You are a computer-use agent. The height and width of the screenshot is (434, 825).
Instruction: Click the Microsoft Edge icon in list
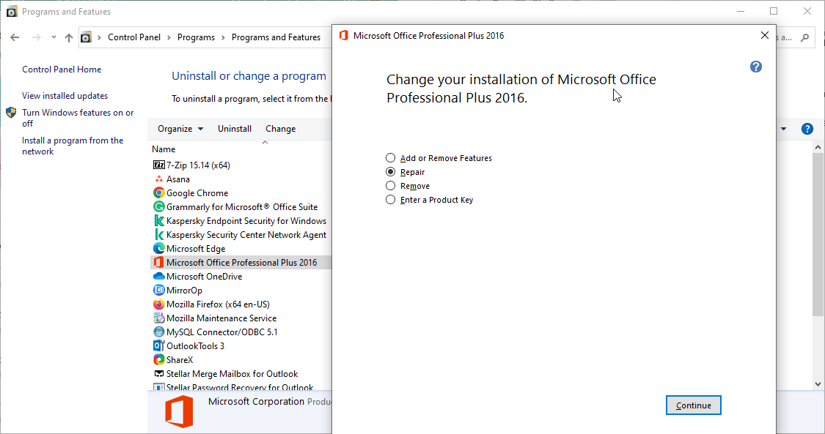coord(158,248)
